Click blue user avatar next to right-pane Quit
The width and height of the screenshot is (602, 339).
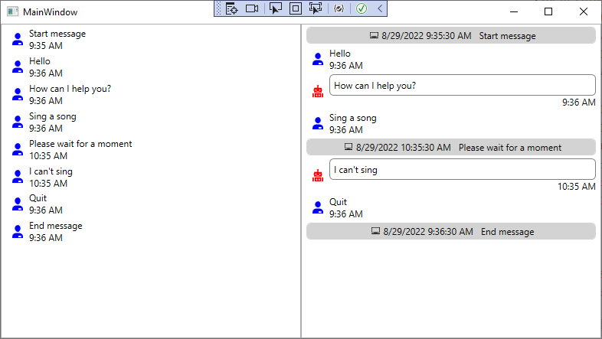318,207
